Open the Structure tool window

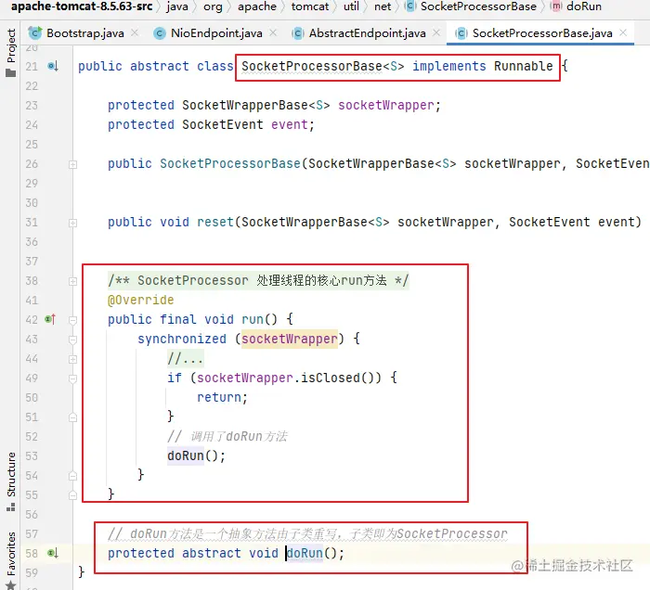click(11, 481)
